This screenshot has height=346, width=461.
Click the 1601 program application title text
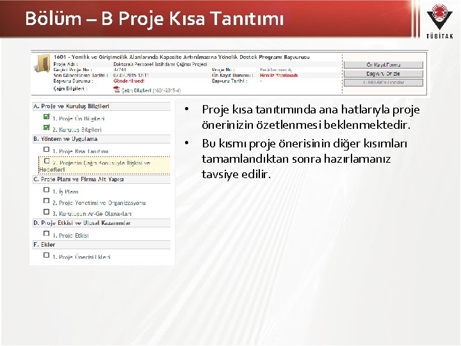point(181,57)
